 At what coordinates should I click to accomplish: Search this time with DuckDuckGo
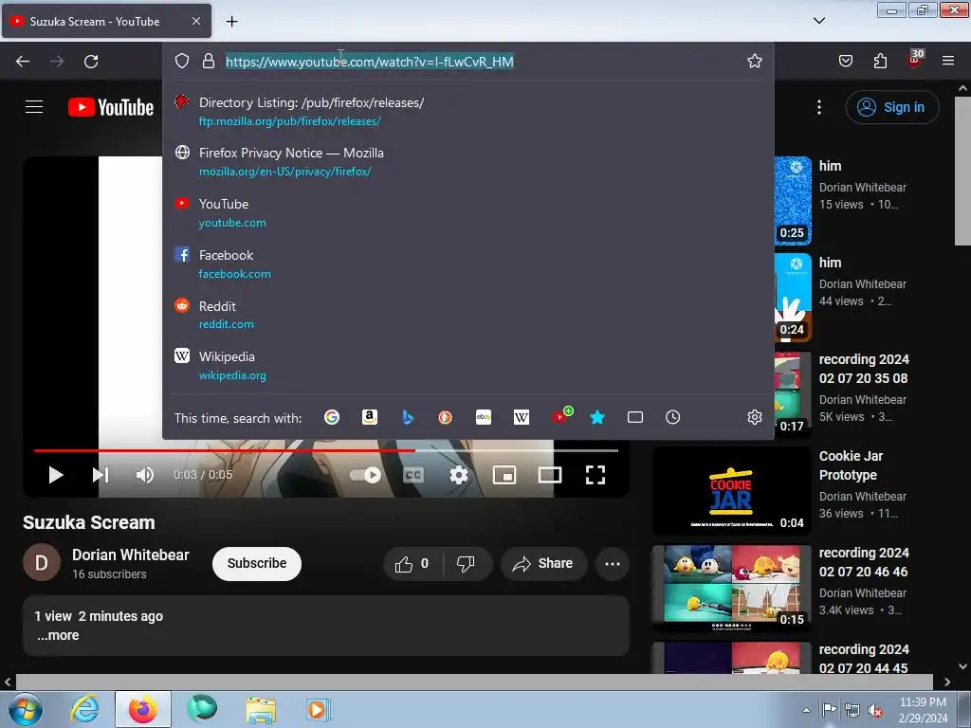click(x=446, y=417)
